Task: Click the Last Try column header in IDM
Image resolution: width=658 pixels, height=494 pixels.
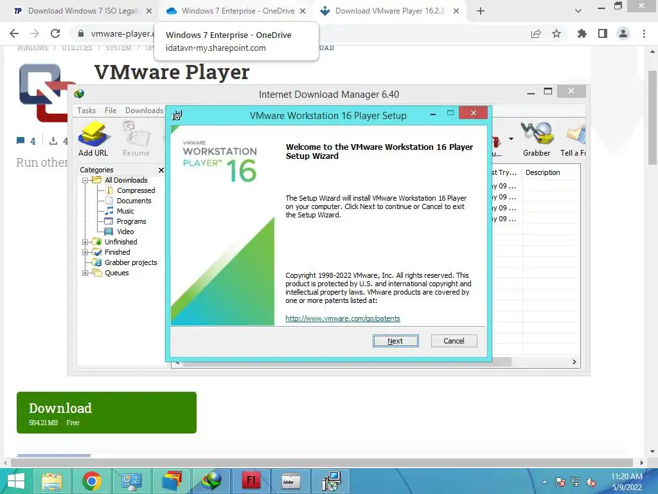Action: pos(506,172)
